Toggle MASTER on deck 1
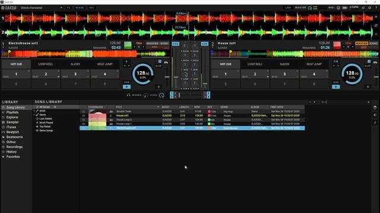380x213 pixels. point(153,43)
